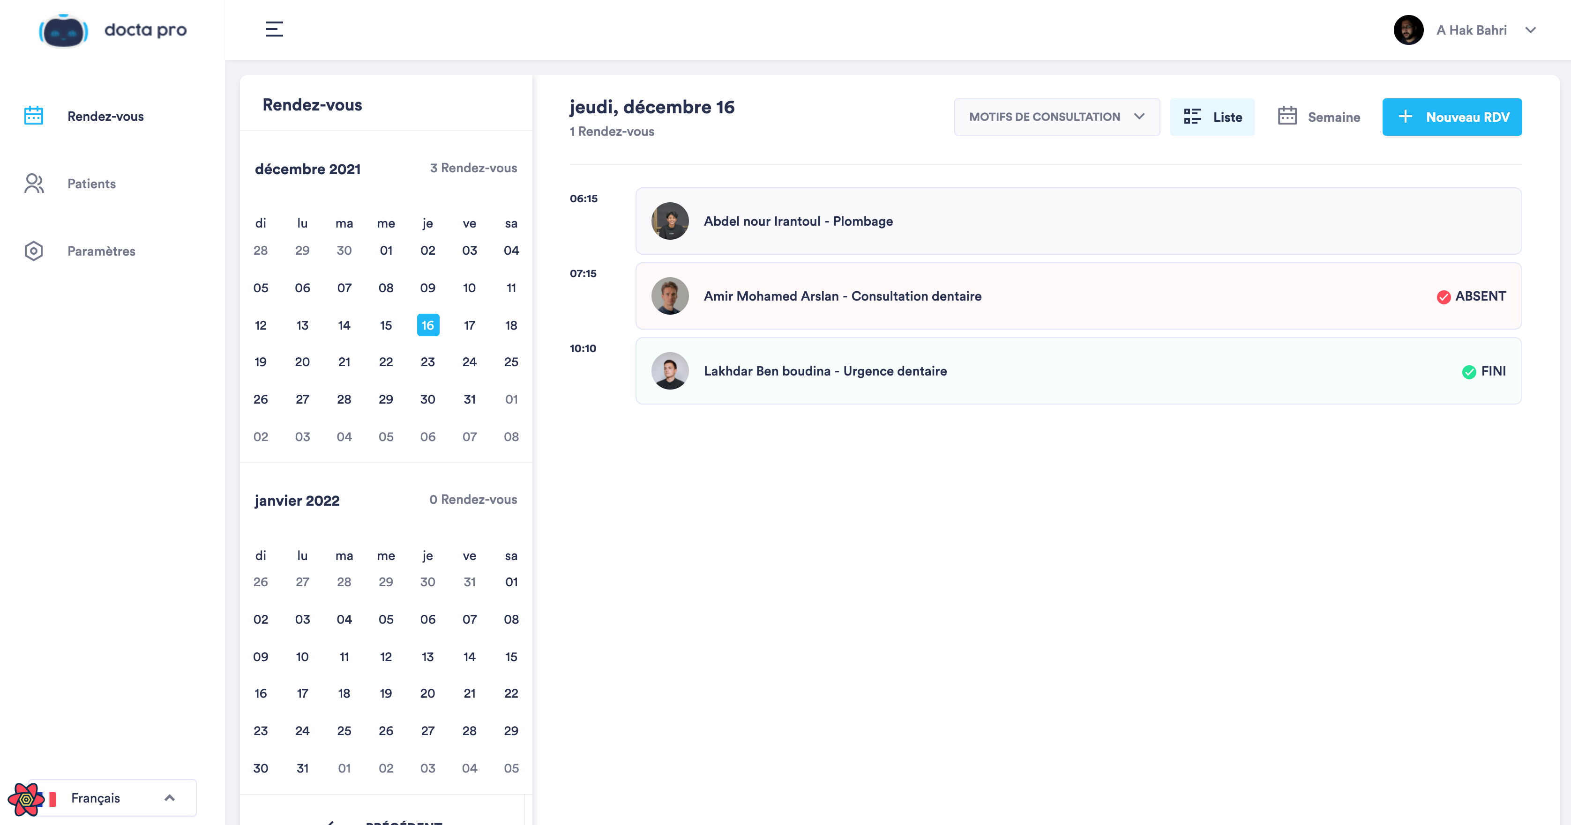Viewport: 1571px width, 825px height.
Task: Open Français language selector
Action: pos(113,797)
